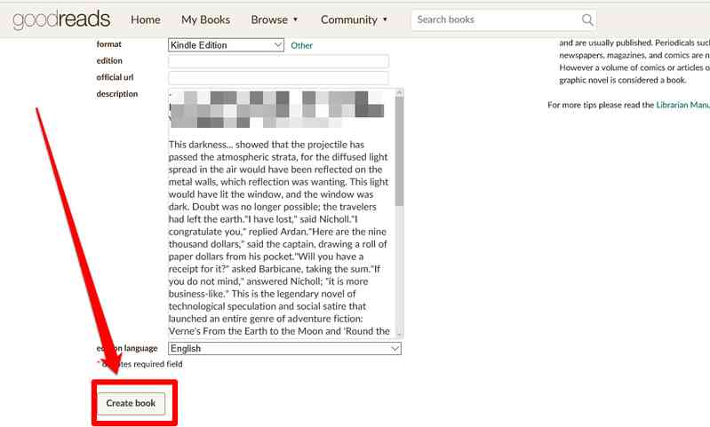Click the description box scrollbar thumb
This screenshot has width=710, height=427.
[399, 152]
